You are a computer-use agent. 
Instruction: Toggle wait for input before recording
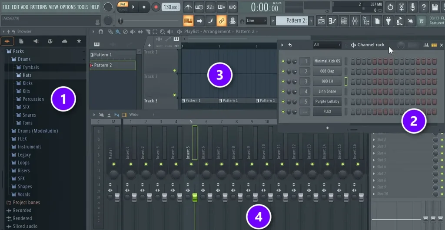[x=199, y=7]
